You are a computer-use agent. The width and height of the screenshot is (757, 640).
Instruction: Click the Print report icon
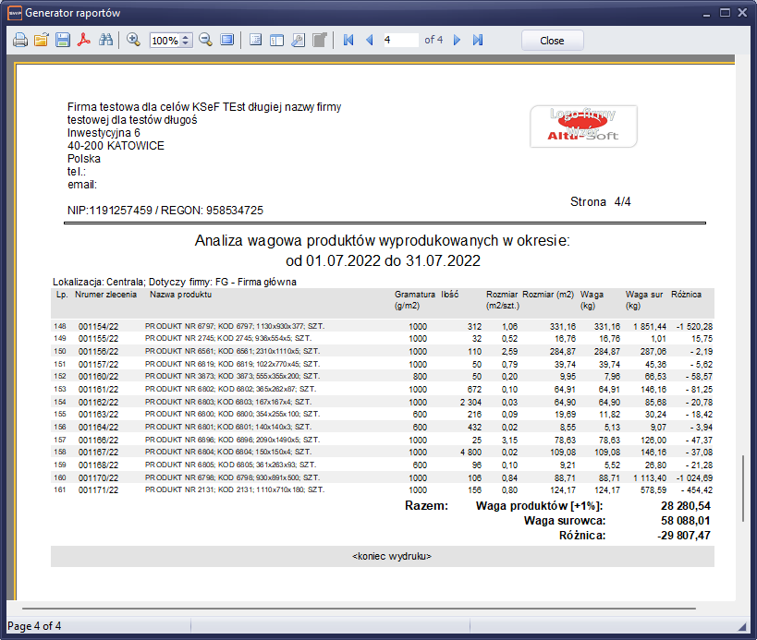pyautogui.click(x=20, y=41)
